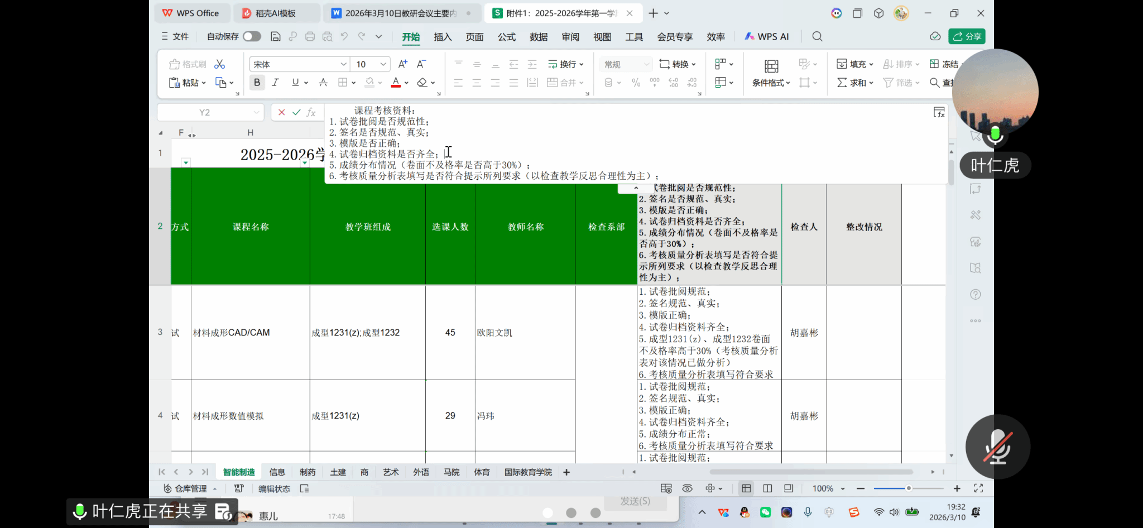Click the eye protection mode icon
This screenshot has width=1143, height=528.
(x=688, y=488)
